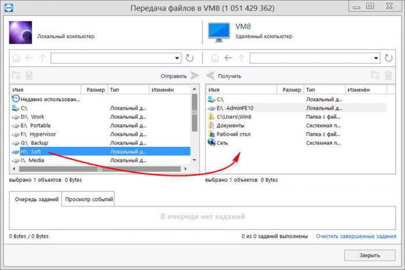405x270 pixels.
Task: Click the local horizontal scroll-right arrow
Action: 186,169
